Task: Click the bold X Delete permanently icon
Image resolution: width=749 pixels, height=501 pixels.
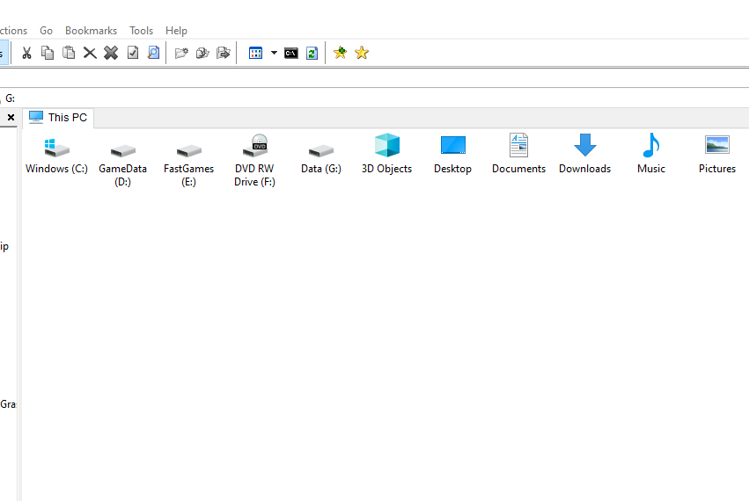Action: pyautogui.click(x=111, y=53)
